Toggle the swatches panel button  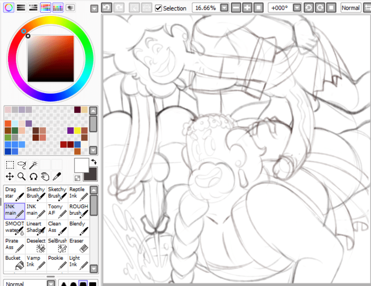58,7
